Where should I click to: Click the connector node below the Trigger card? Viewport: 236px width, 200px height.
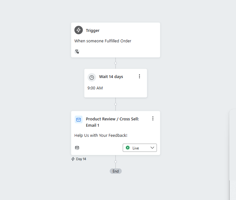115,63
